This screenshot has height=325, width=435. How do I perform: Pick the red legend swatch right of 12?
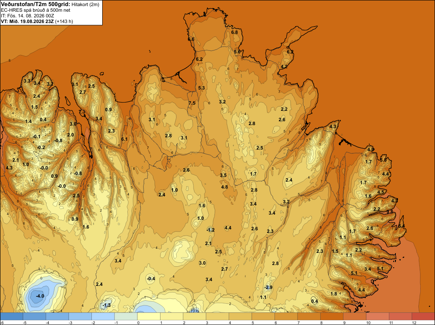tap(423, 316)
